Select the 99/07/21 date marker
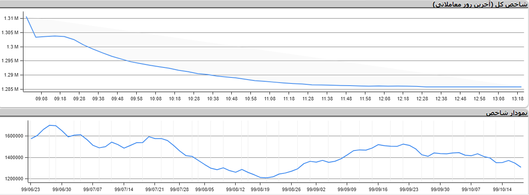This screenshot has width=529, height=195. point(154,189)
